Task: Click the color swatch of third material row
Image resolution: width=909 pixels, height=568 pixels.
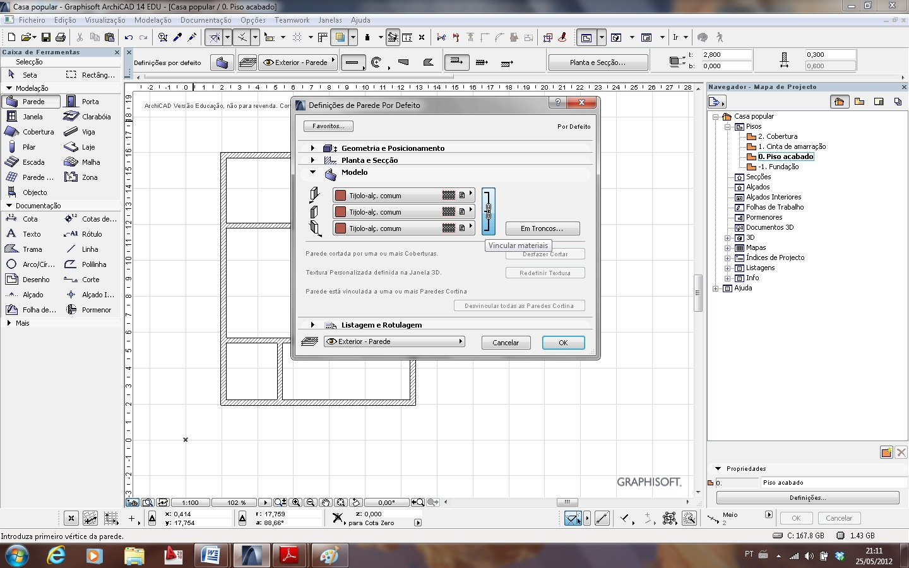Action: (x=341, y=228)
